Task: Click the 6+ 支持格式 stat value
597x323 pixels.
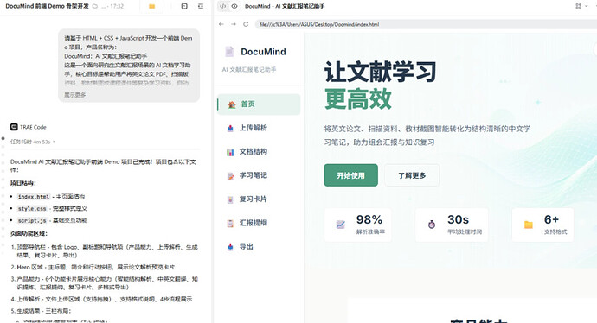Action: tap(551, 219)
